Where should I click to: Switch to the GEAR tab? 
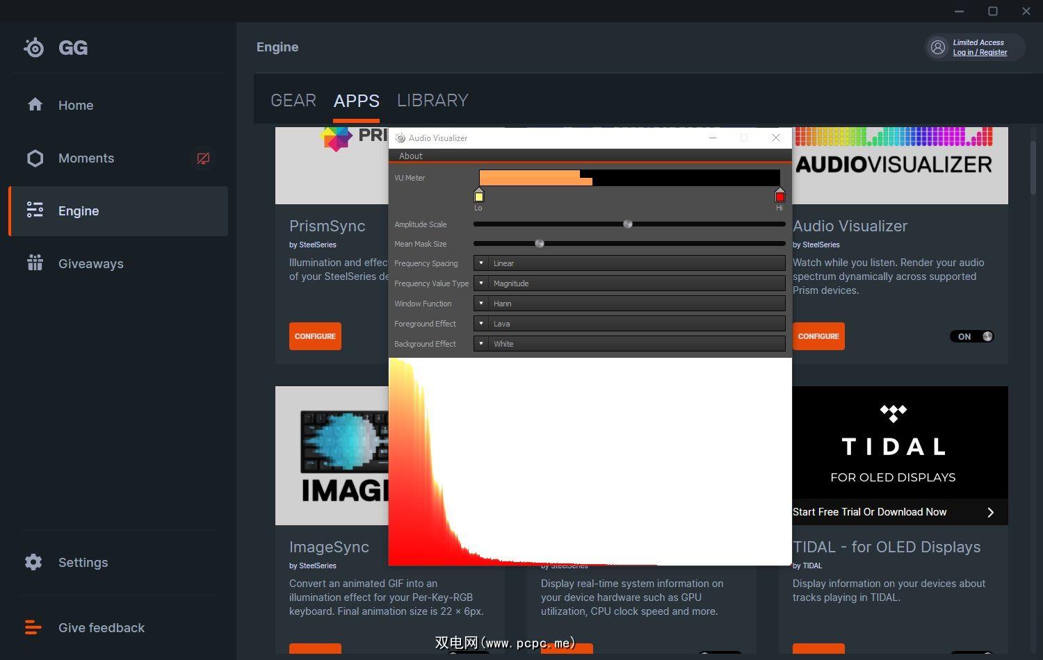[x=293, y=101]
